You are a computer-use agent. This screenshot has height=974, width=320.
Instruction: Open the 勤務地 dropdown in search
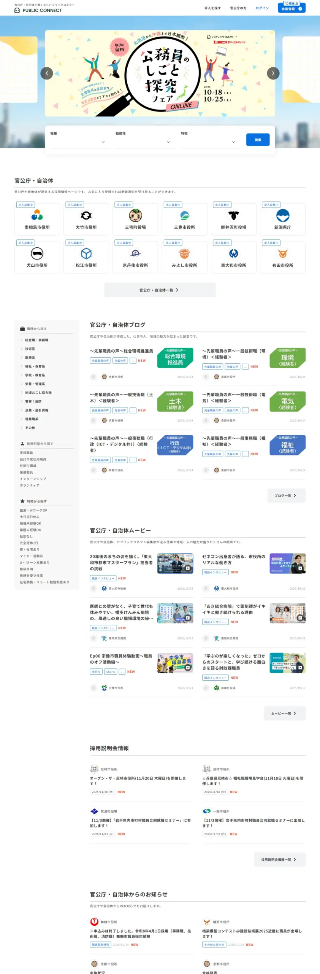click(x=143, y=142)
